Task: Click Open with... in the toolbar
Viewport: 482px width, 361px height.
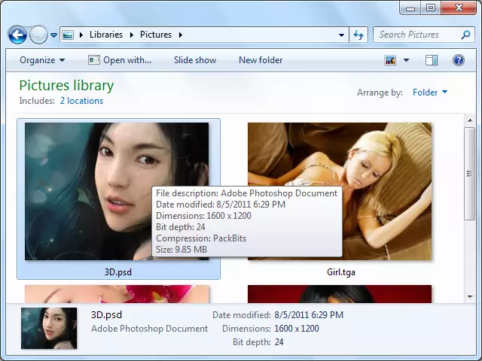Action: pos(120,60)
